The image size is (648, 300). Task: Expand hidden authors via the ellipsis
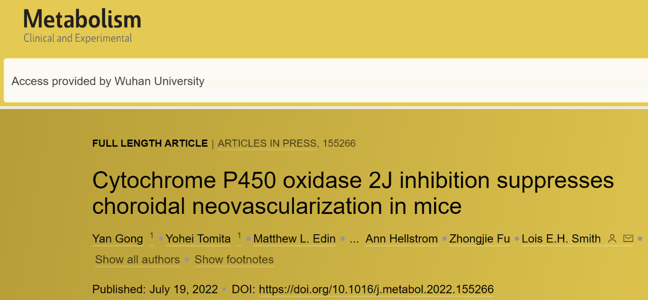(354, 239)
